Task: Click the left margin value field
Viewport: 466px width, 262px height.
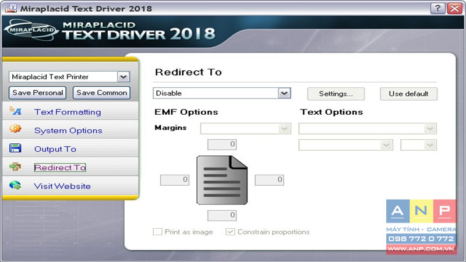Action: tap(175, 180)
